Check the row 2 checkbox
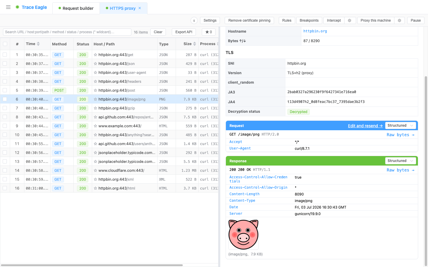This screenshot has height=267, width=428. [x=5, y=63]
